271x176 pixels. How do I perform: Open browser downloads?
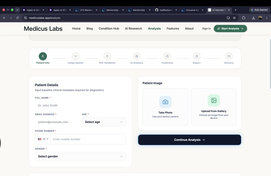pos(254,18)
